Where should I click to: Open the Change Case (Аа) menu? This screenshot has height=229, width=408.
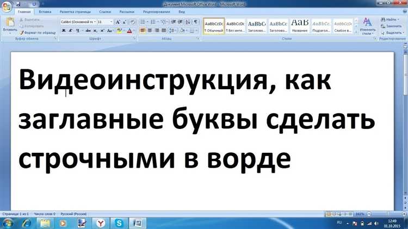tap(110, 30)
